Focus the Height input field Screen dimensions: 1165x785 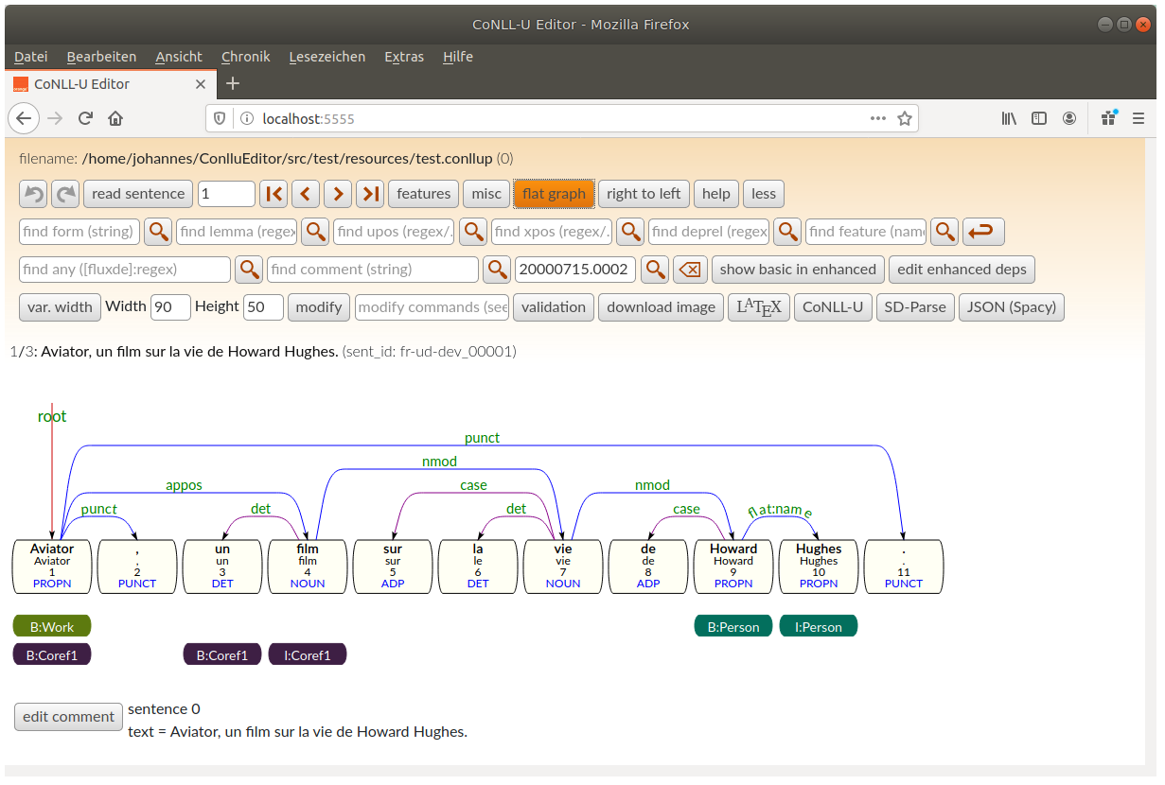tap(263, 307)
